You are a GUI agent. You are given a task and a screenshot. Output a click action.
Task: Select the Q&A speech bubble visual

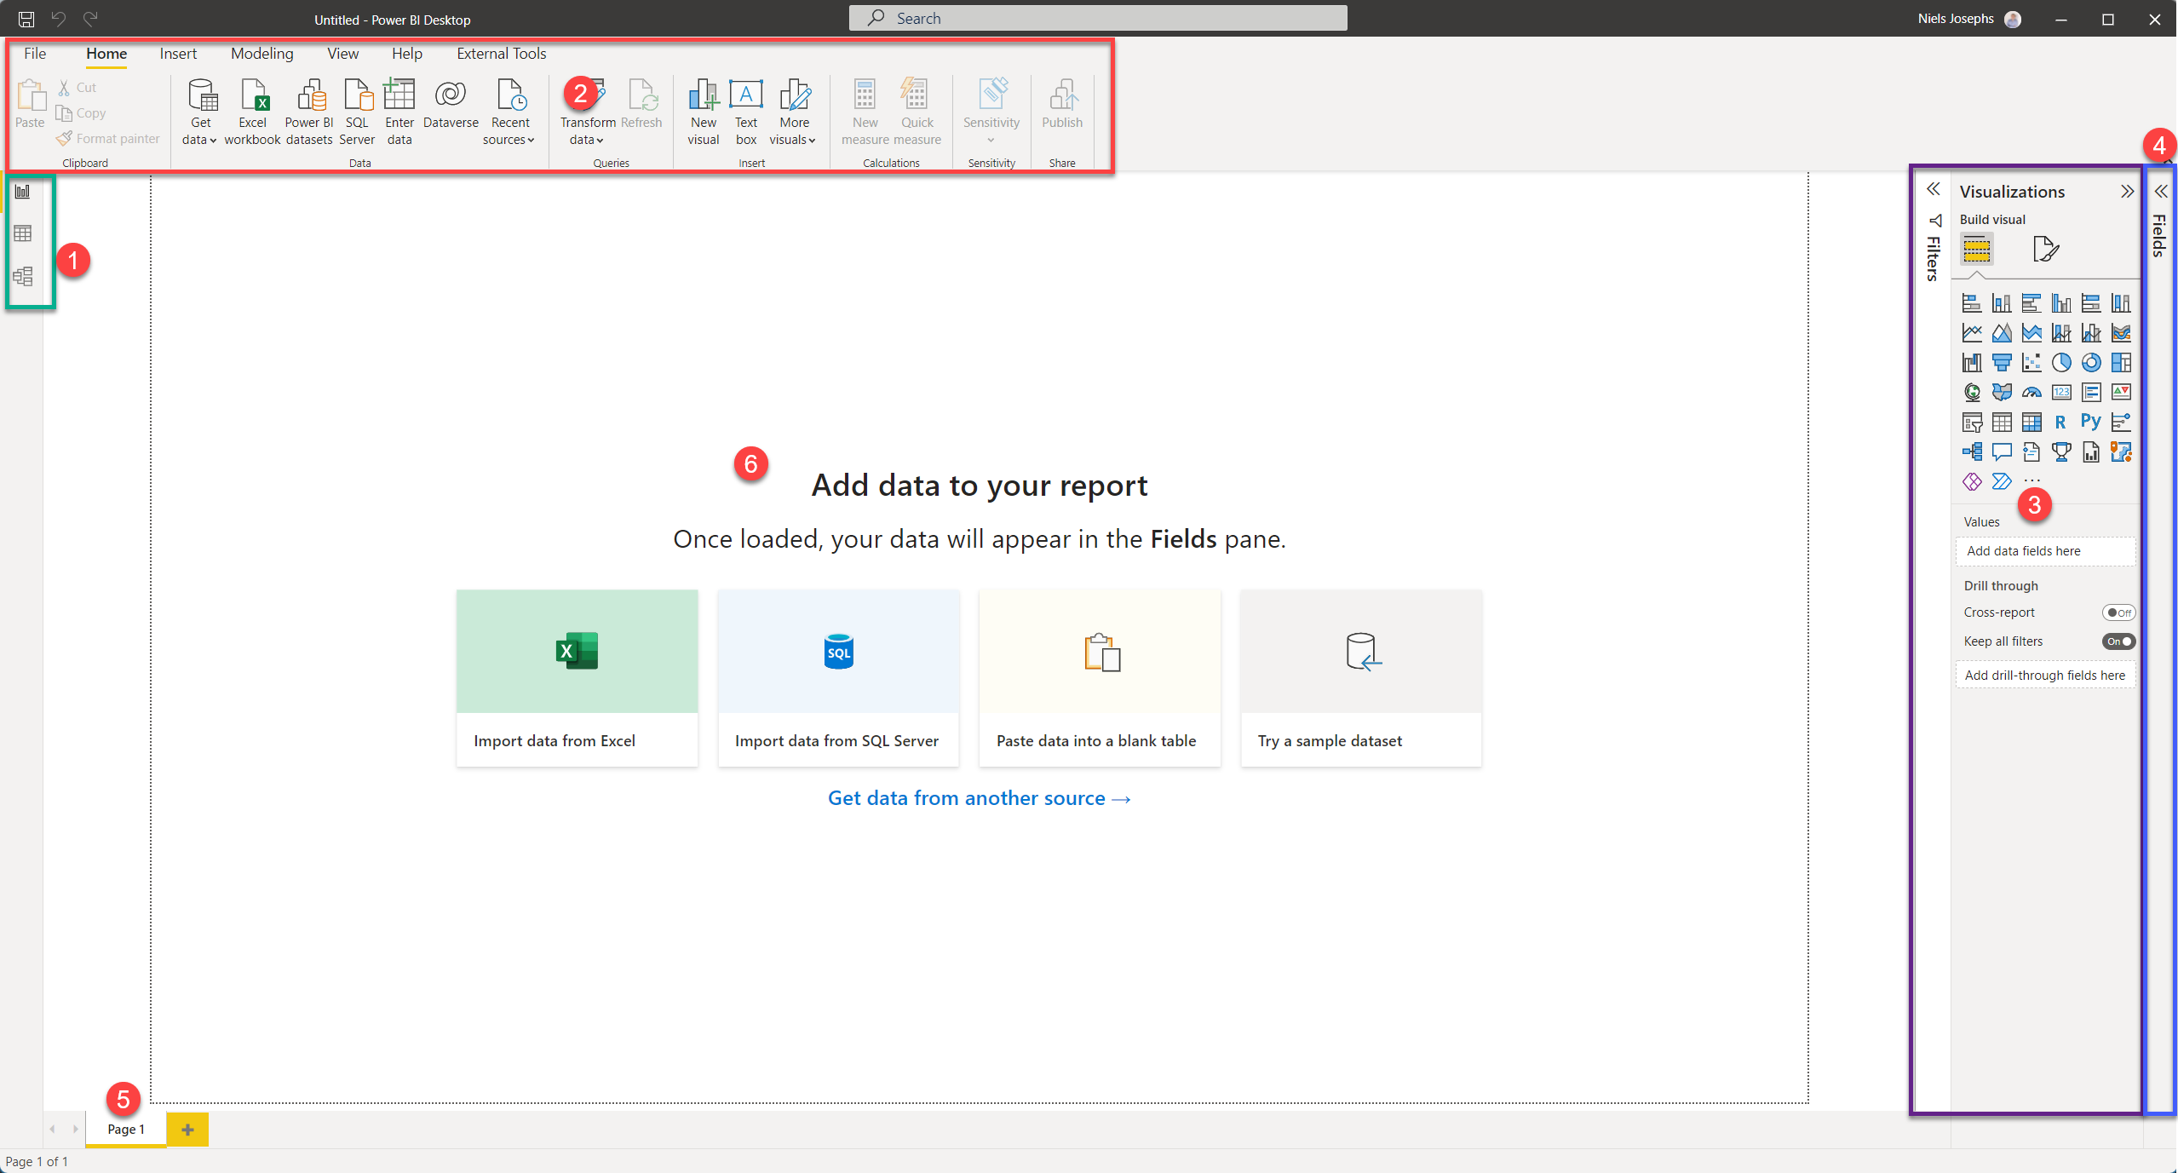[2002, 451]
